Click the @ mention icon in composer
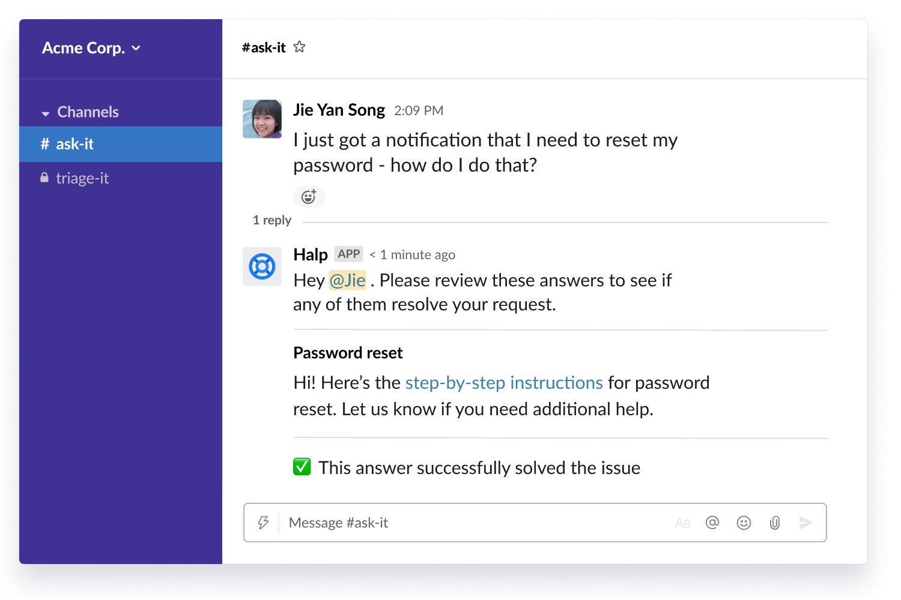 click(x=712, y=523)
